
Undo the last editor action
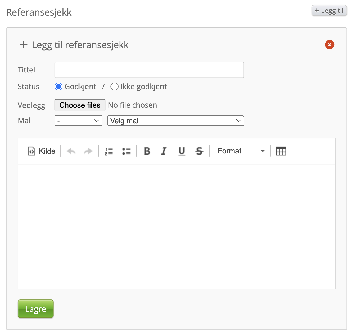pyautogui.click(x=71, y=151)
